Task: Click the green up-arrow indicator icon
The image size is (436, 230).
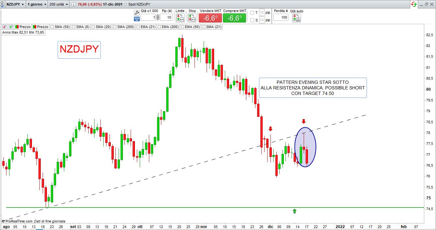Action: coord(11,27)
